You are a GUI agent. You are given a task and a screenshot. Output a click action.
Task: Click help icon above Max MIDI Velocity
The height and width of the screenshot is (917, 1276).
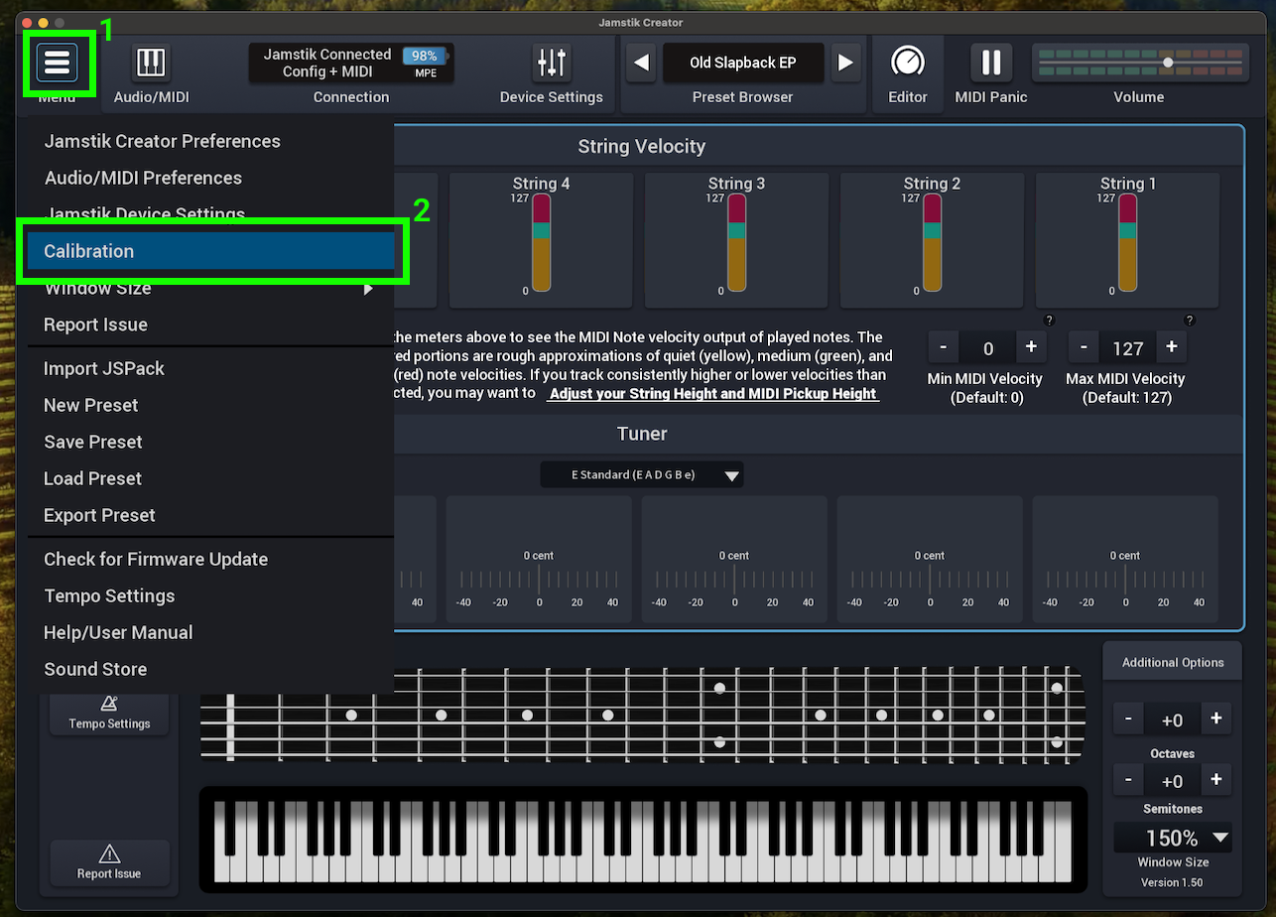[x=1190, y=320]
